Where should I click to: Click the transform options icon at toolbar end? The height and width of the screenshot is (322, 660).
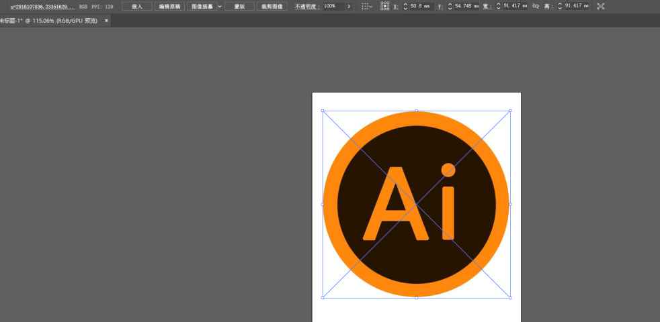click(x=601, y=6)
